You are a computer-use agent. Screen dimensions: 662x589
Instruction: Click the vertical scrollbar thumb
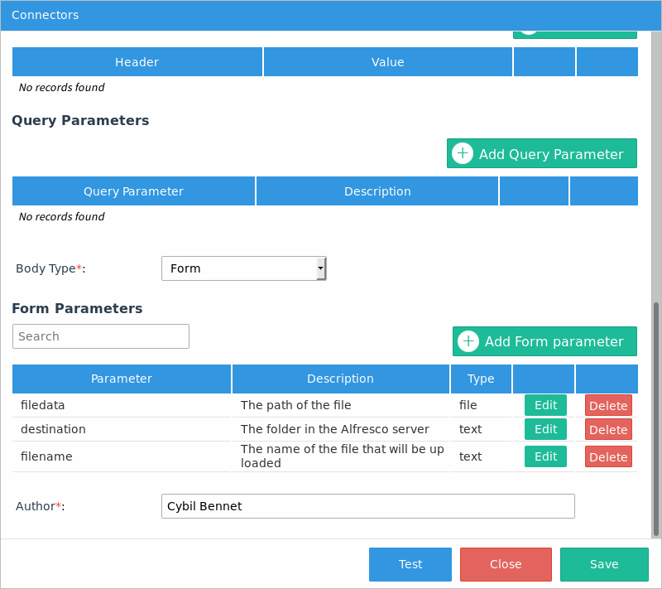(656, 418)
